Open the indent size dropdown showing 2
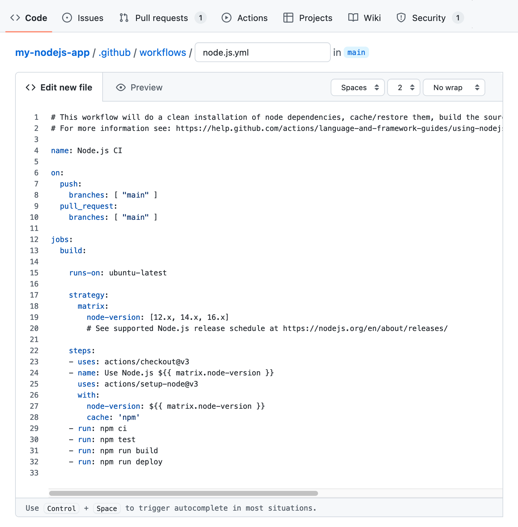Viewport: 518px width, 527px height. click(x=403, y=87)
